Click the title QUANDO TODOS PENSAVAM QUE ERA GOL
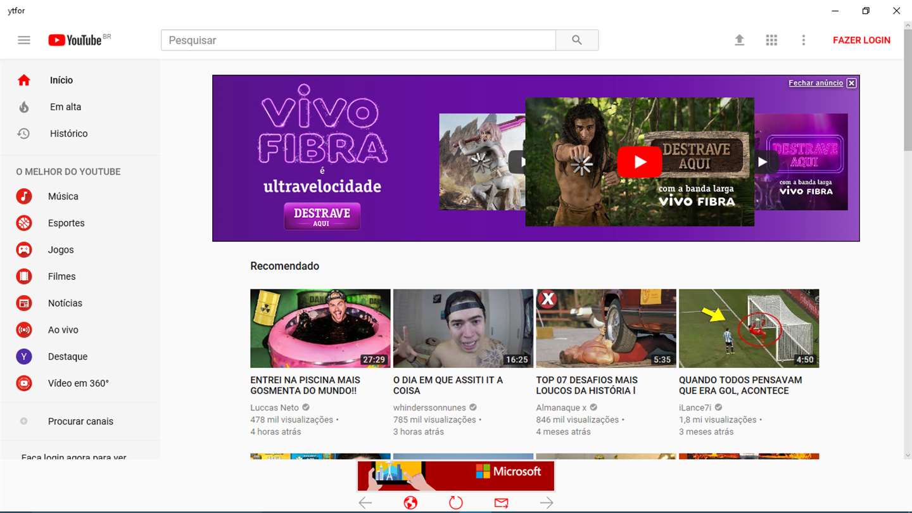Screen dimensions: 912x513 [740, 385]
